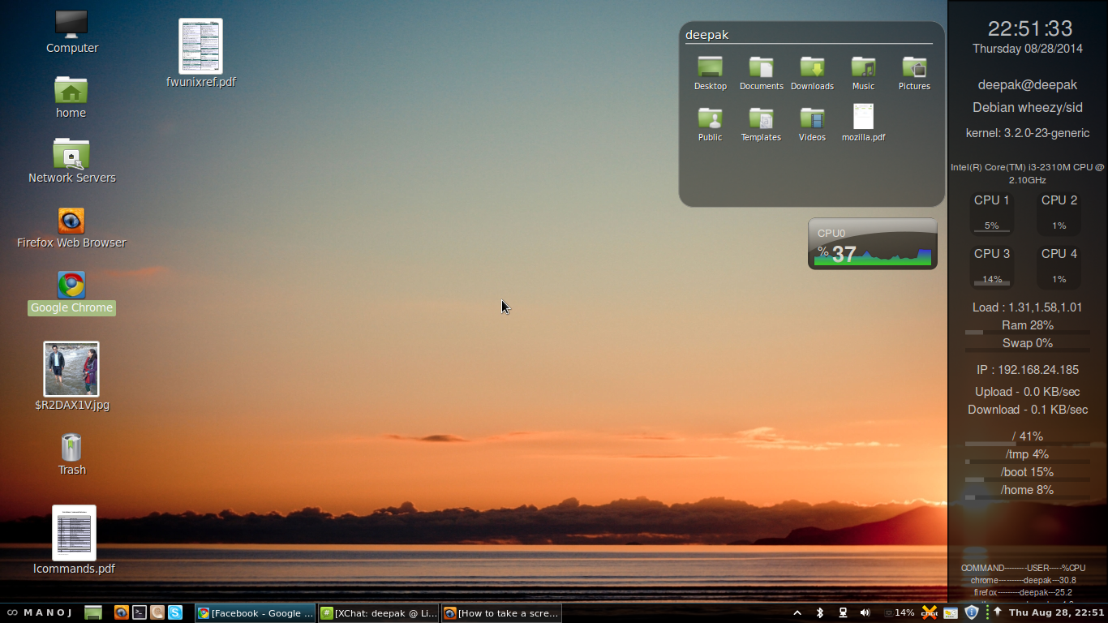Launch Firefox Web Browser from desktop
Viewport: 1108px width, 623px height.
(71, 227)
